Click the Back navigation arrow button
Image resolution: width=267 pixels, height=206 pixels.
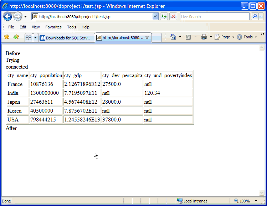pos(8,16)
